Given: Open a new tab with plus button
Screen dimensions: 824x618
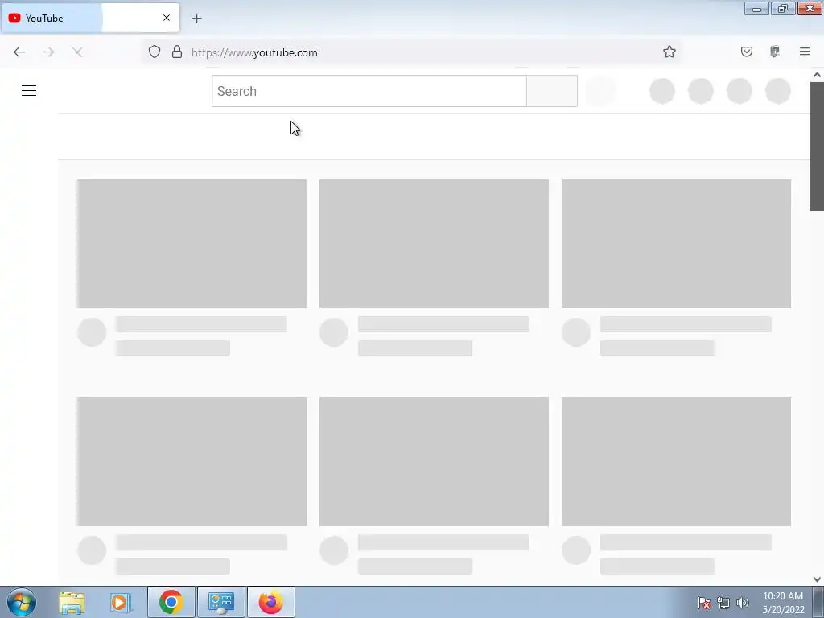Looking at the screenshot, I should click(196, 19).
